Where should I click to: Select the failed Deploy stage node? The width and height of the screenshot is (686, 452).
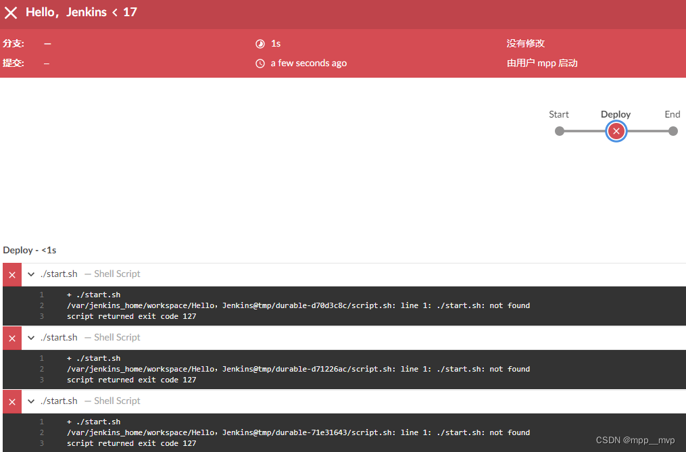click(x=616, y=131)
